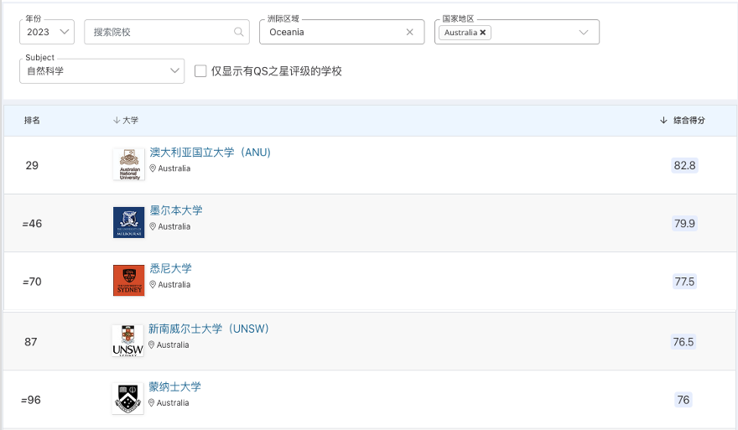738x430 pixels.
Task: Click the 排名 column header
Action: 32,121
